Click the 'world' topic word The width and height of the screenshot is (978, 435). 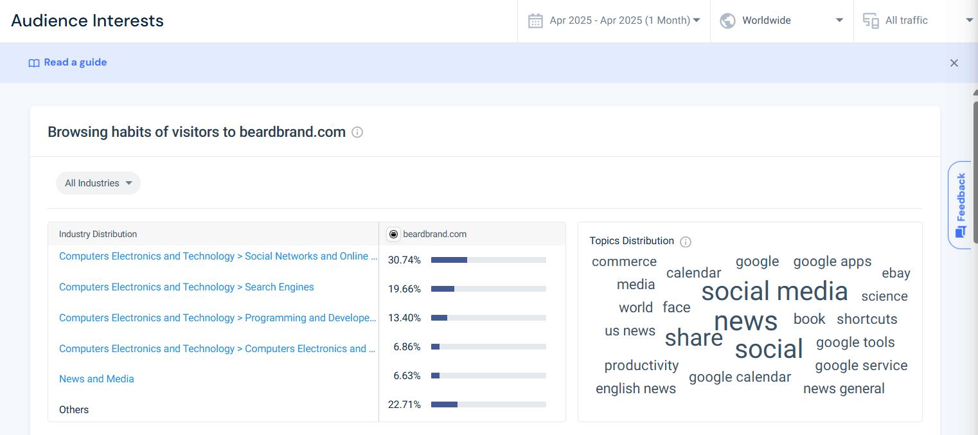pyautogui.click(x=636, y=308)
